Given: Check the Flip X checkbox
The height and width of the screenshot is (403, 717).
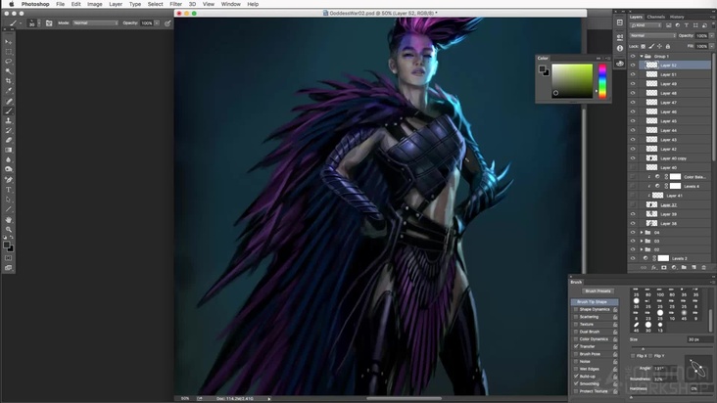Looking at the screenshot, I should click(x=633, y=356).
